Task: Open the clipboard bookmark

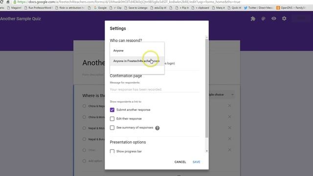Action: pos(200,8)
